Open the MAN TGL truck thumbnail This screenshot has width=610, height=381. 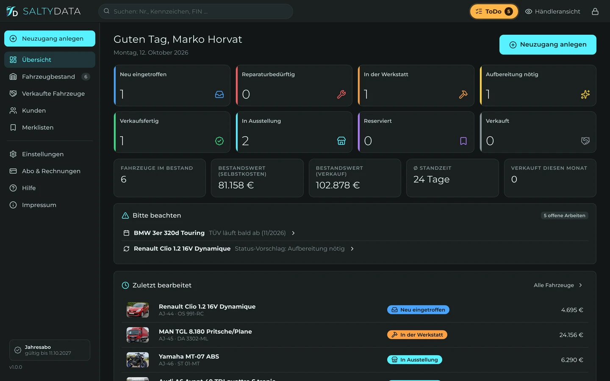click(x=138, y=335)
